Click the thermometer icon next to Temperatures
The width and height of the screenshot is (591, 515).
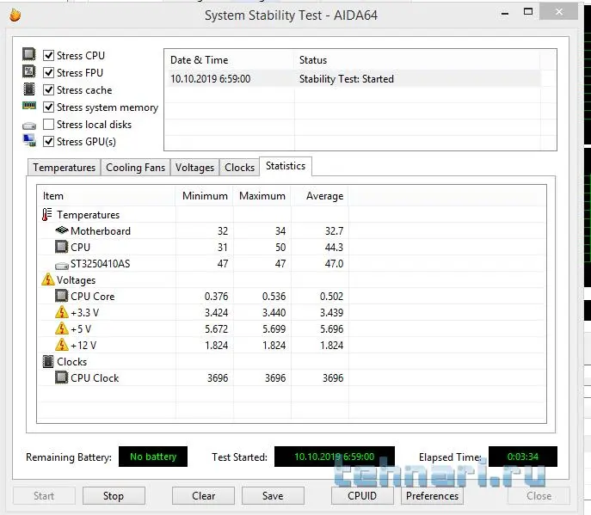pyautogui.click(x=47, y=214)
